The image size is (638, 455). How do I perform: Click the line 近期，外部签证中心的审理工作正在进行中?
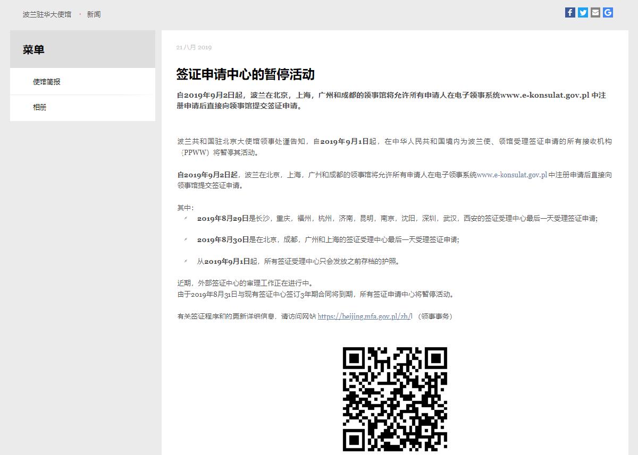click(245, 283)
